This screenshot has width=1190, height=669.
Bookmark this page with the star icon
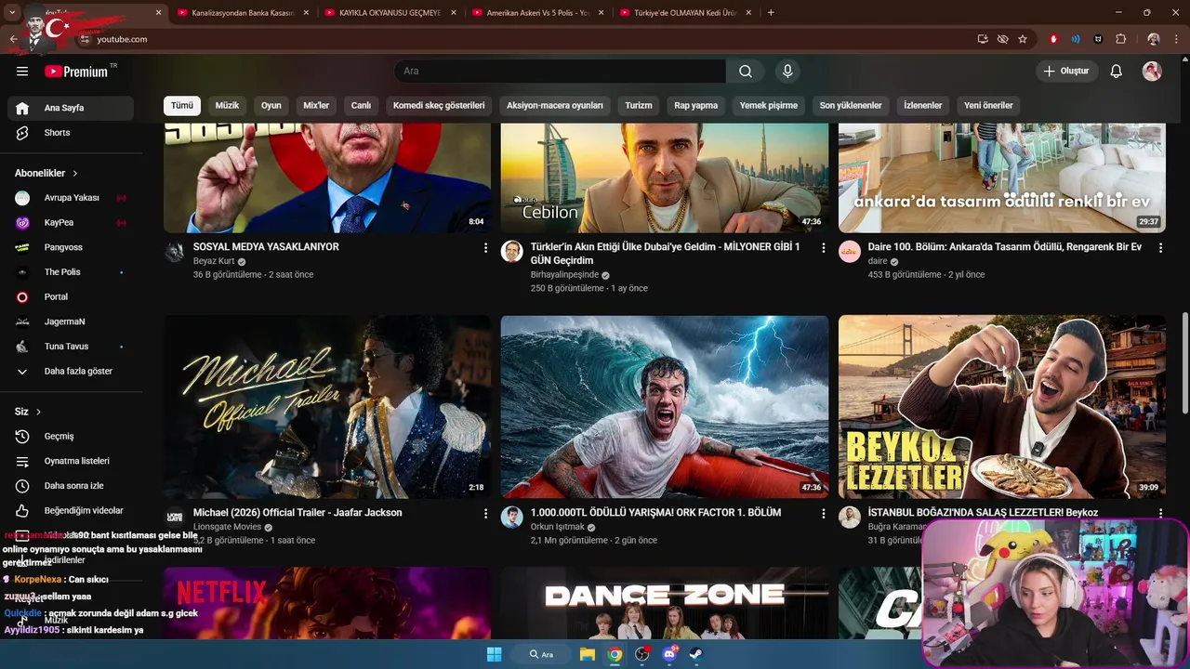coord(1023,39)
